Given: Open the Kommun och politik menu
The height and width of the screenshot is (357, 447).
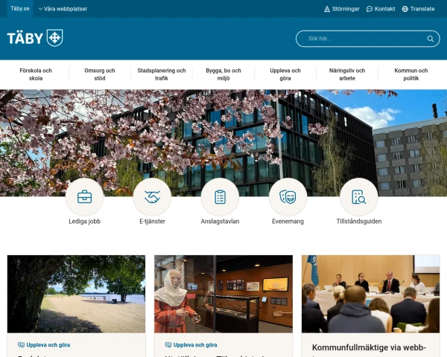Looking at the screenshot, I should point(411,74).
